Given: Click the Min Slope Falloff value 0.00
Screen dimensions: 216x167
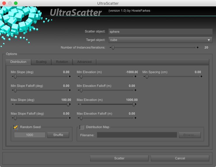Looking at the screenshot, I should click(66, 86).
